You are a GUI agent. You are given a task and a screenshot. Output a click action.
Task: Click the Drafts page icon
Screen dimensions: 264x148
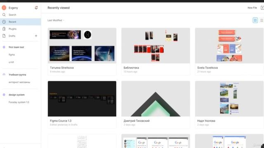tap(4, 36)
